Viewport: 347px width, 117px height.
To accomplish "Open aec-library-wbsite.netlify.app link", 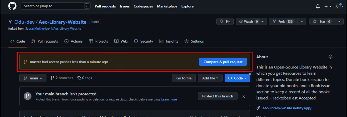I will point(287,108).
